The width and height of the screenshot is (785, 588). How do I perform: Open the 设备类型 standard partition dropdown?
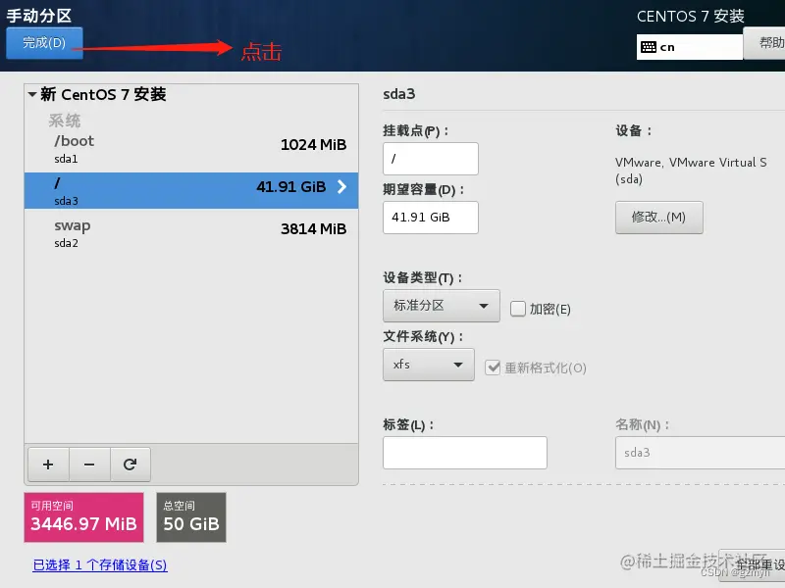[x=441, y=306]
